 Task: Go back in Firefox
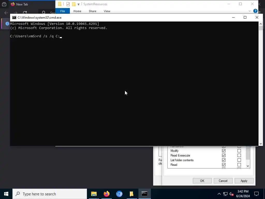coord(6,13)
